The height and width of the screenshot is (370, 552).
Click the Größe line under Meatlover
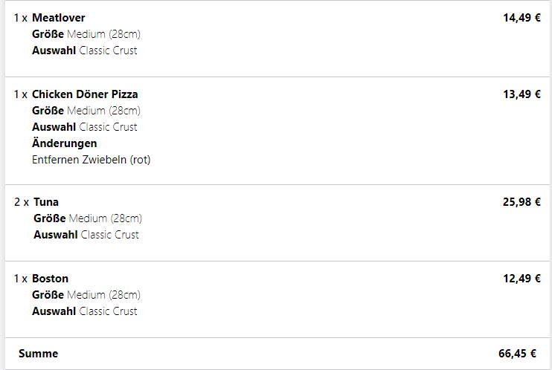coord(86,34)
